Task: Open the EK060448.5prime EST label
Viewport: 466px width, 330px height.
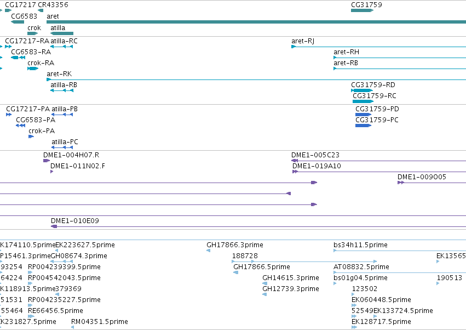Action: (x=381, y=300)
